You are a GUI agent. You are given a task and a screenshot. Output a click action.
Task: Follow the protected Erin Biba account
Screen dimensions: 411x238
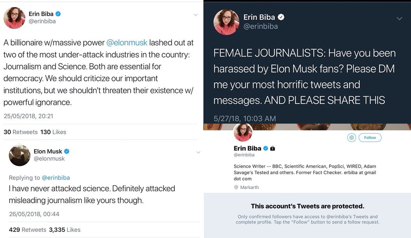coord(370,138)
